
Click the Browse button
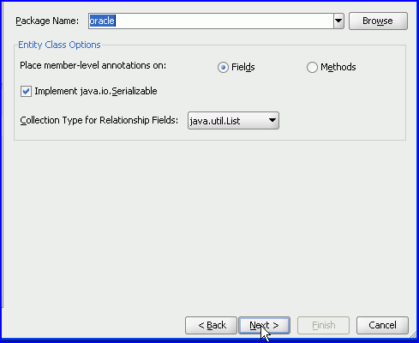(x=378, y=21)
